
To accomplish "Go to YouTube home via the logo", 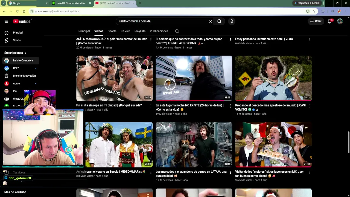I will click(x=22, y=21).
